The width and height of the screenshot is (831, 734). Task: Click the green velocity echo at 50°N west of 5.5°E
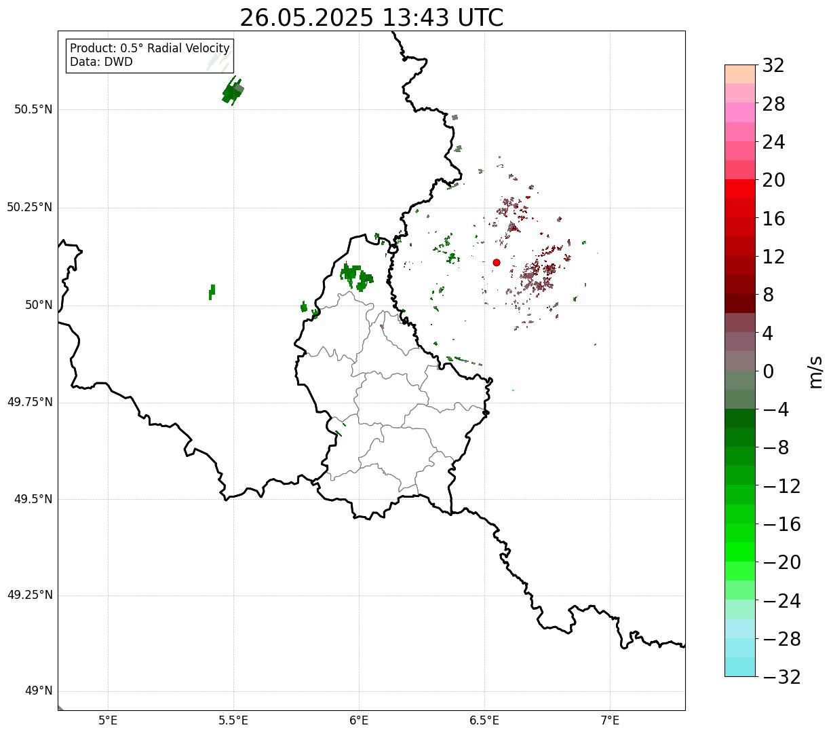tap(212, 293)
